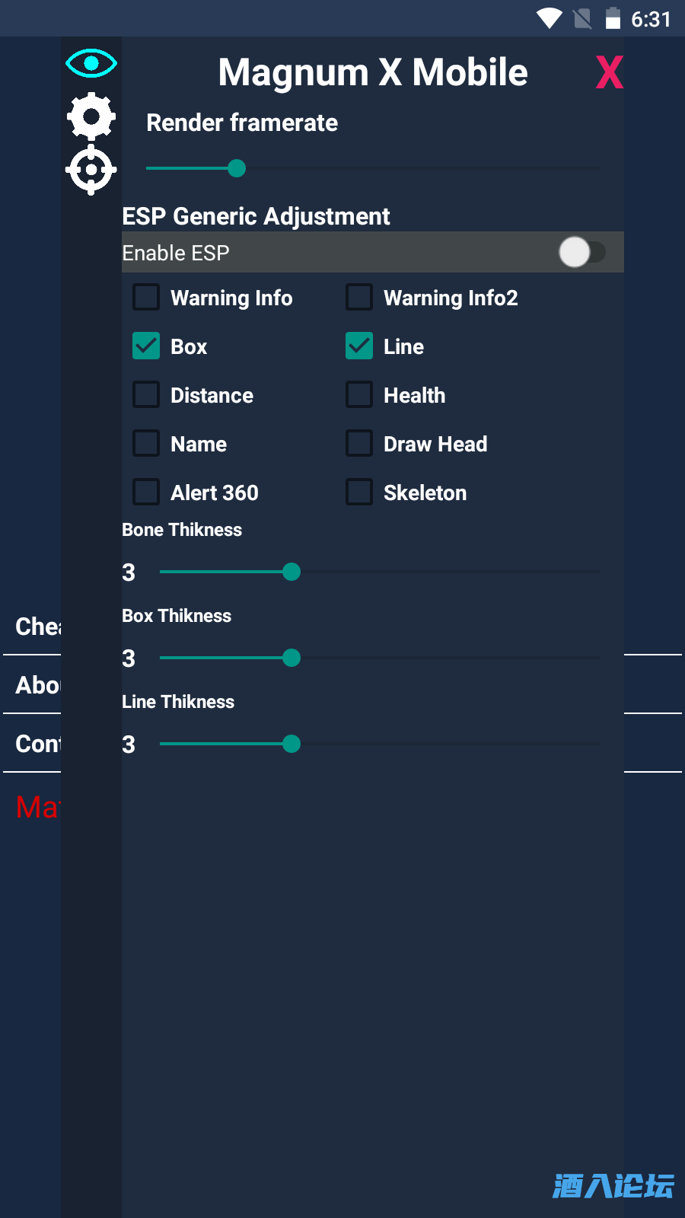
Task: Click the Box Thikness slider handle
Action: (292, 658)
